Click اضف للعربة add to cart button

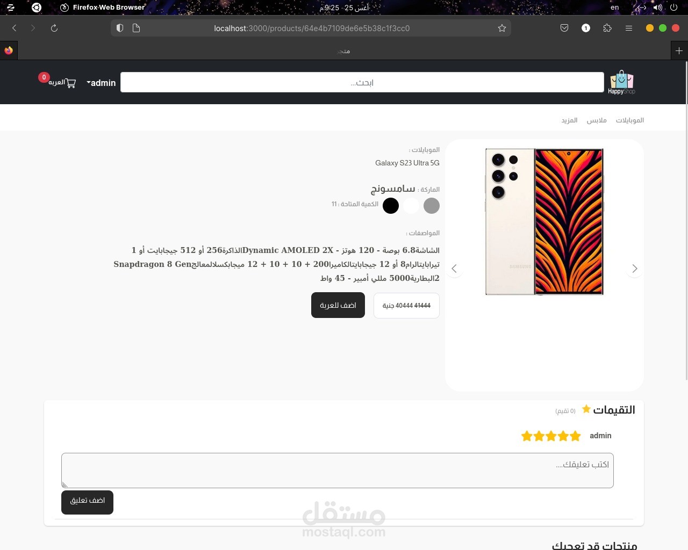click(x=338, y=305)
